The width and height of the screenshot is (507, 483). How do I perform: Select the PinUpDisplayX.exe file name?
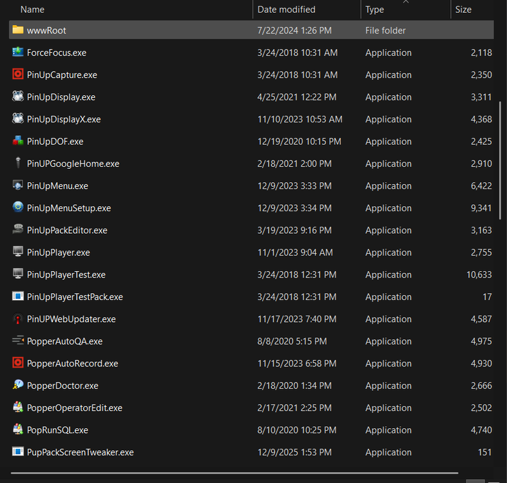coord(64,119)
